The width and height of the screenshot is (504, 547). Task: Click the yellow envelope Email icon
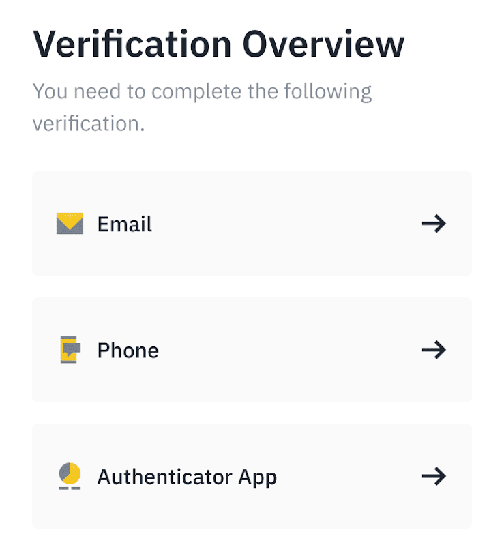pyautogui.click(x=70, y=224)
